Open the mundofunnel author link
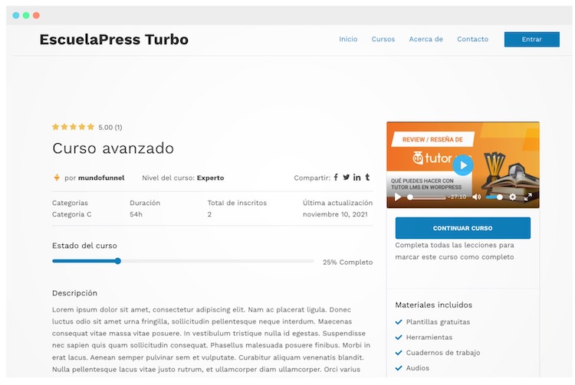 pos(101,178)
